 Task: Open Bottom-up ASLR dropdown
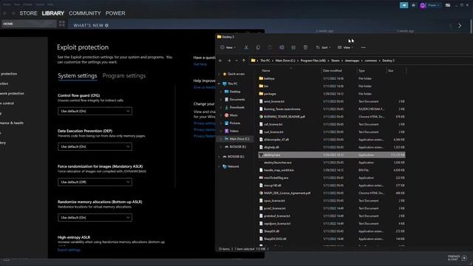coord(95,217)
